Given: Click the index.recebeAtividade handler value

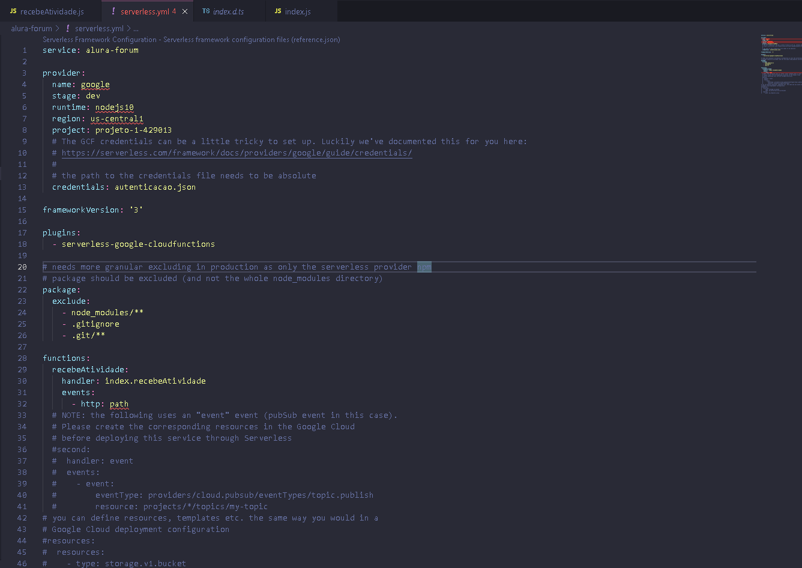Looking at the screenshot, I should tap(155, 381).
